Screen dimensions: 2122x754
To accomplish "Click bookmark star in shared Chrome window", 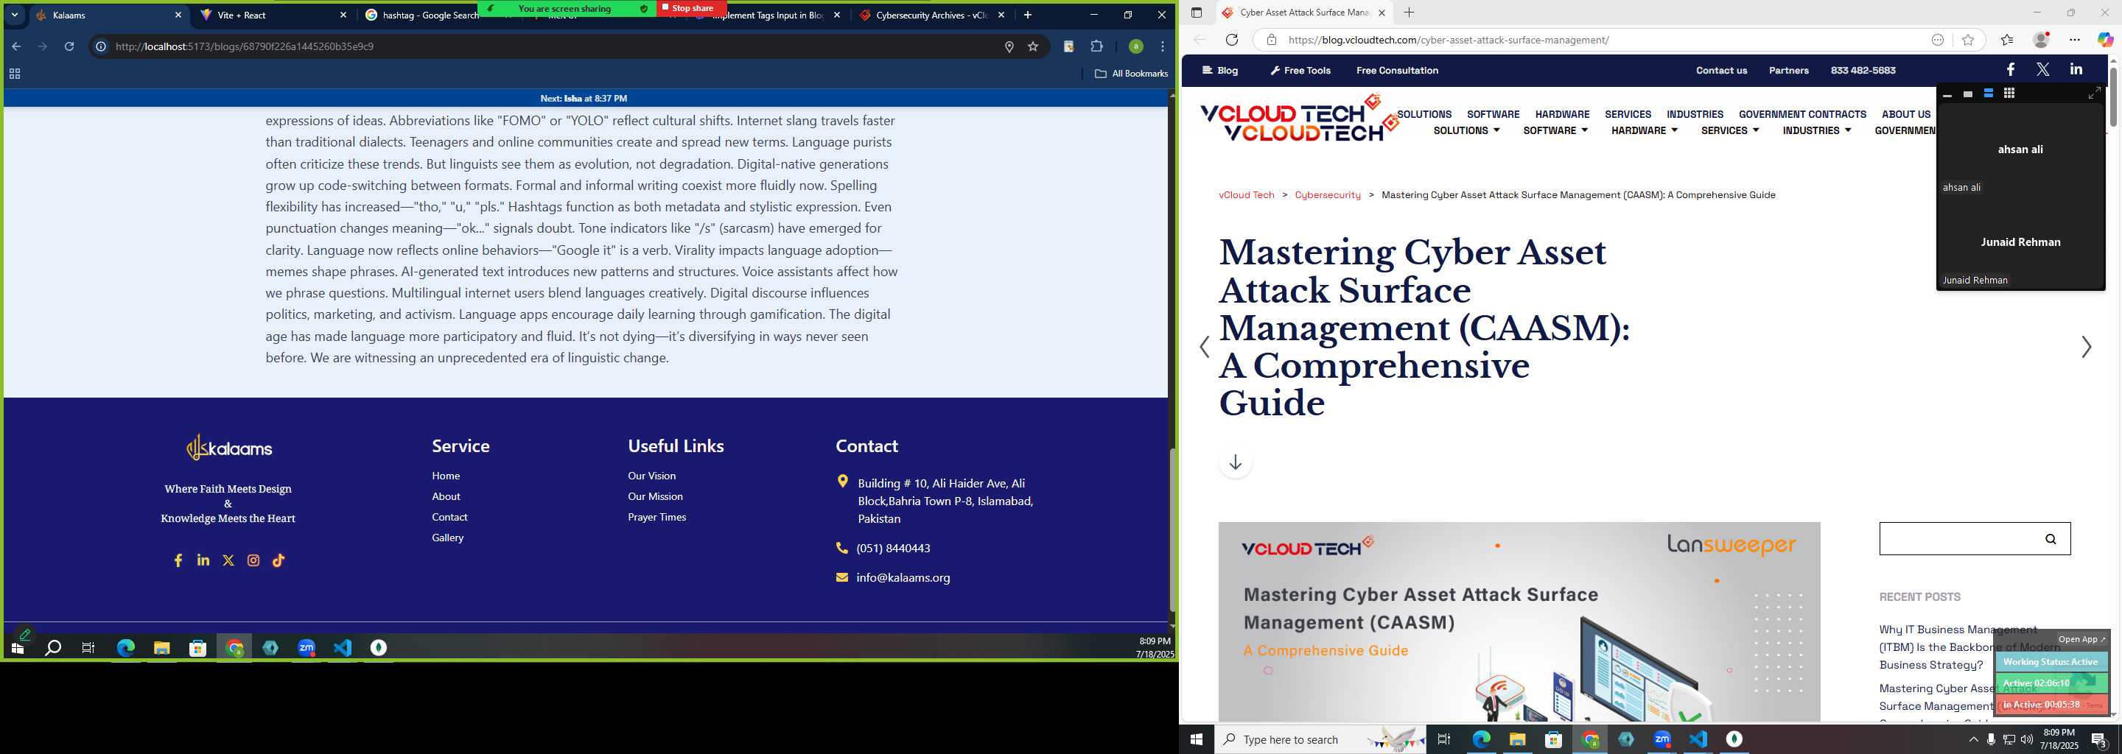I will pyautogui.click(x=1033, y=47).
